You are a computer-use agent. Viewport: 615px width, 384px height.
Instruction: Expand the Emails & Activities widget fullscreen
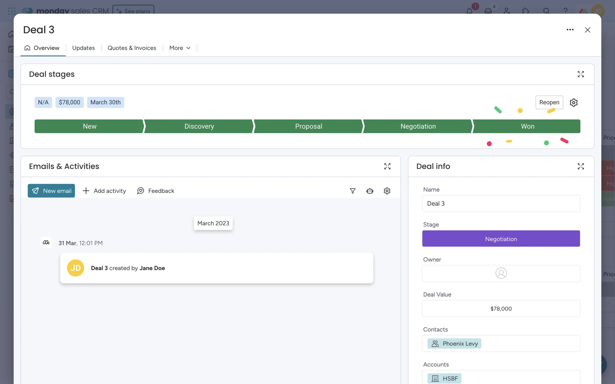[387, 166]
